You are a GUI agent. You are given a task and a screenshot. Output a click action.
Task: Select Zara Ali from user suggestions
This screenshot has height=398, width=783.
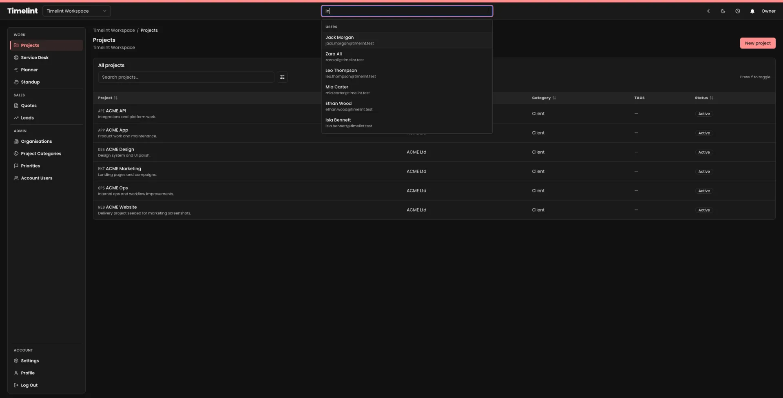coord(407,56)
